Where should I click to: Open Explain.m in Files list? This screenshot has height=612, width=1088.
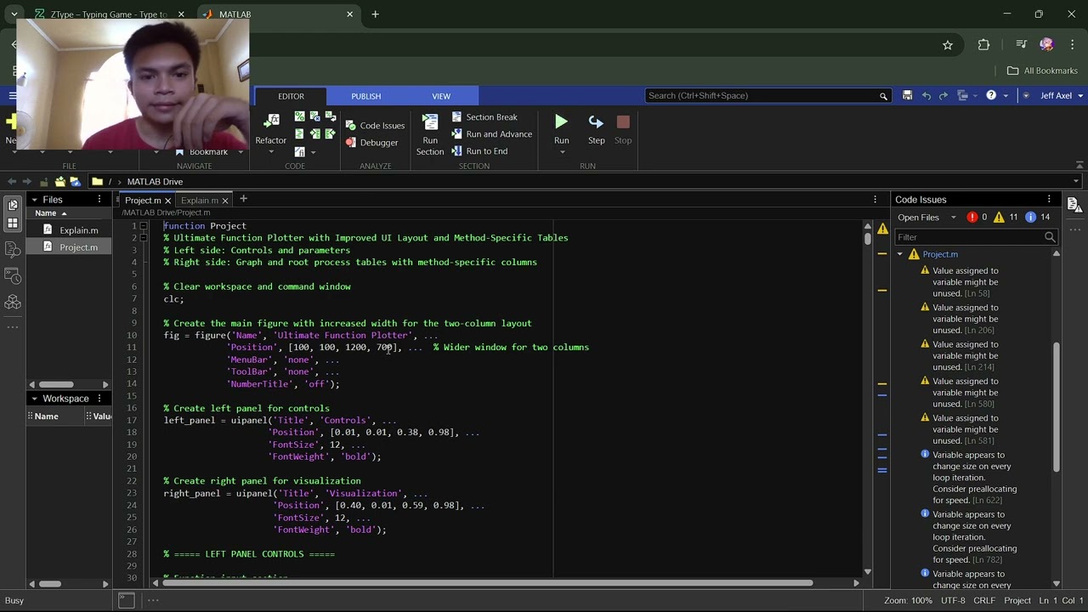[78, 230]
